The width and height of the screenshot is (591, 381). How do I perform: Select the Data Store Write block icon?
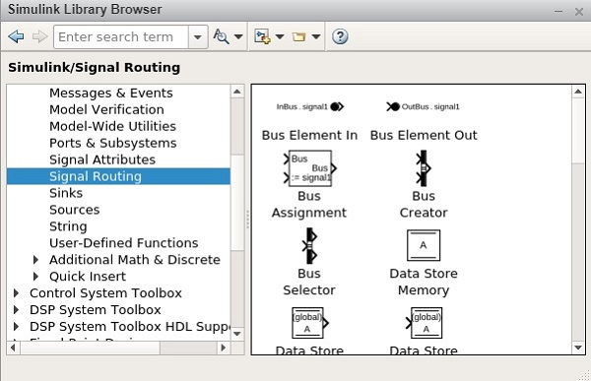click(424, 323)
